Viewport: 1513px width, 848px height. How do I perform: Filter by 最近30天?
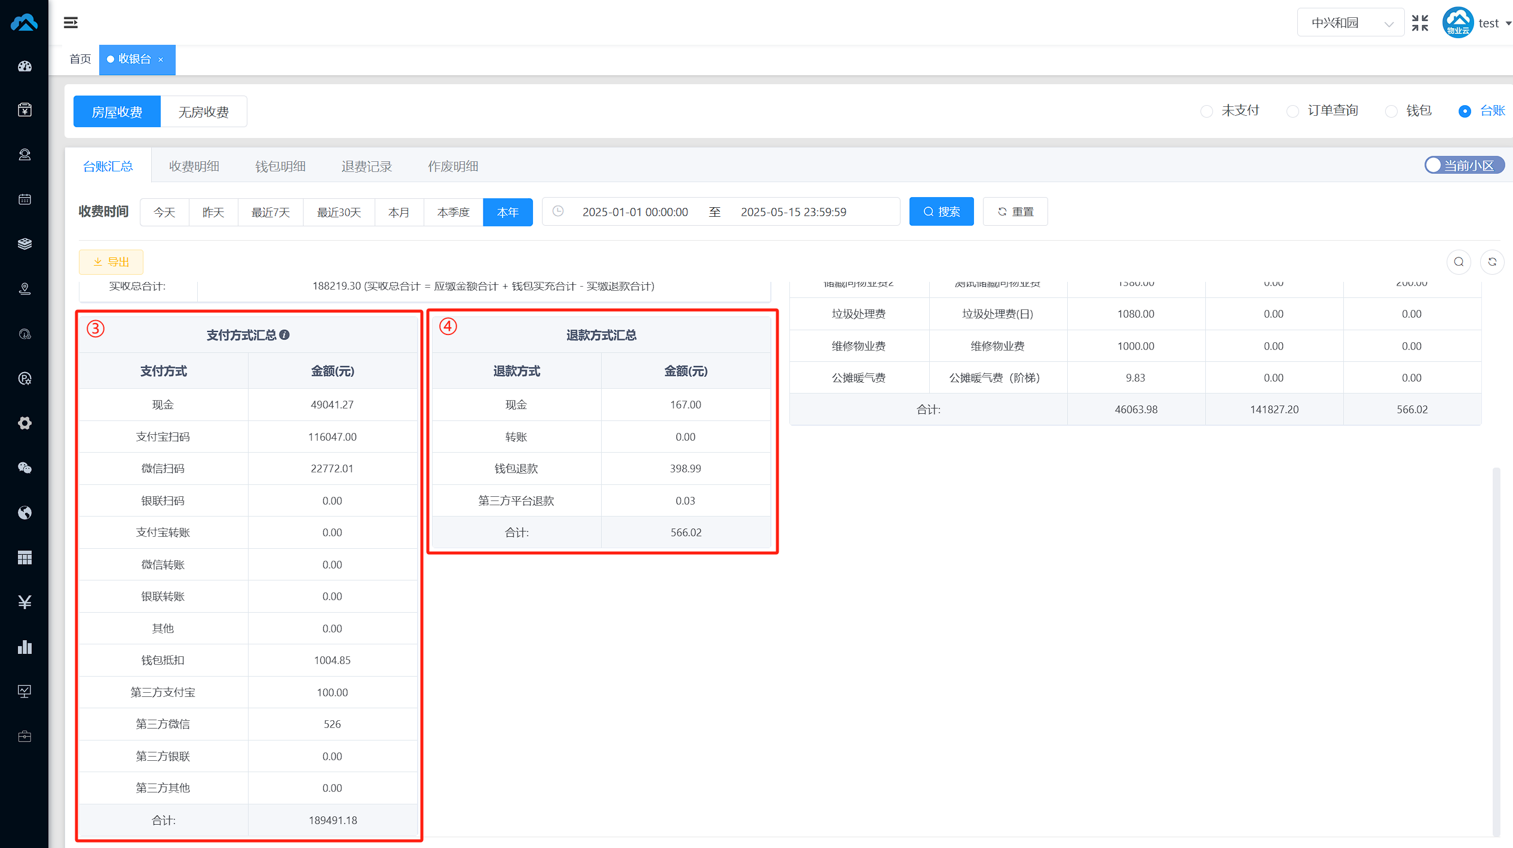pos(339,212)
